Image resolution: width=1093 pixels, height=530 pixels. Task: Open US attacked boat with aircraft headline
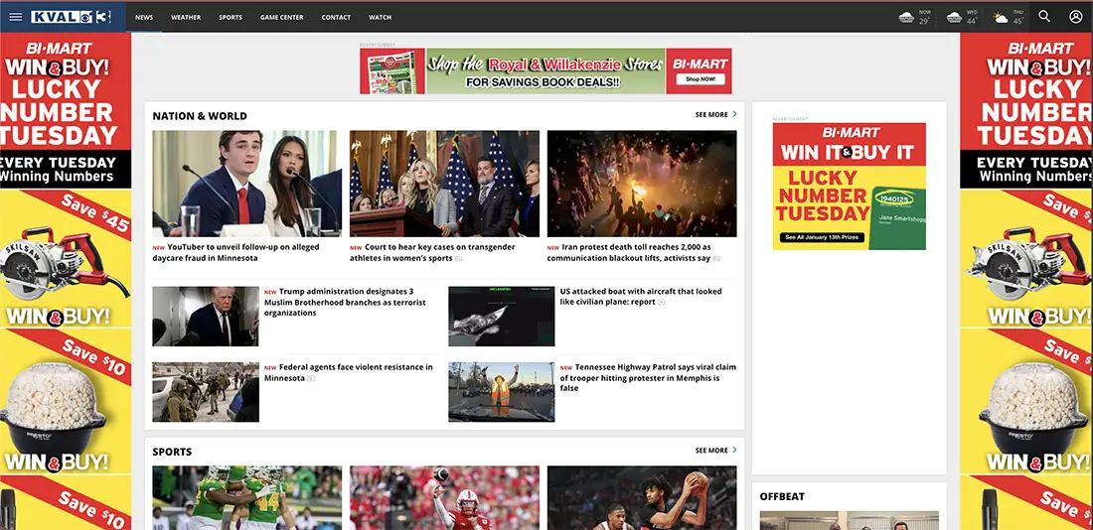click(641, 297)
